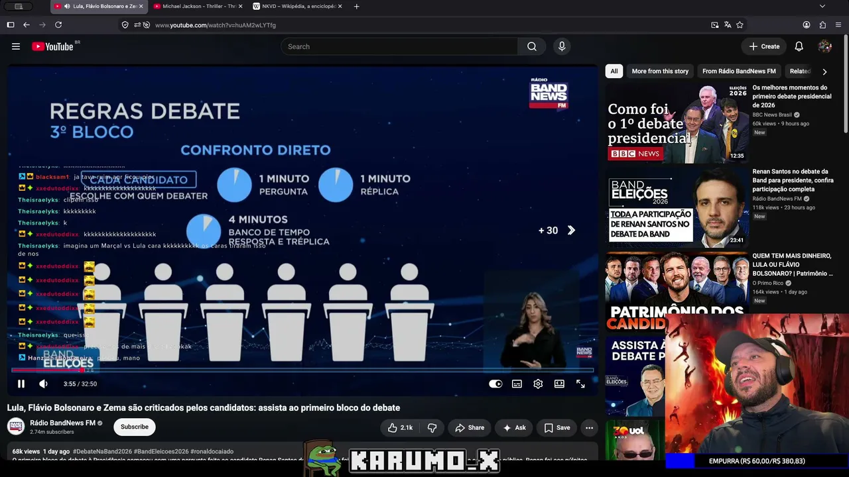Click the search magnifier button
Screen dimensions: 849x477
[x=532, y=46]
